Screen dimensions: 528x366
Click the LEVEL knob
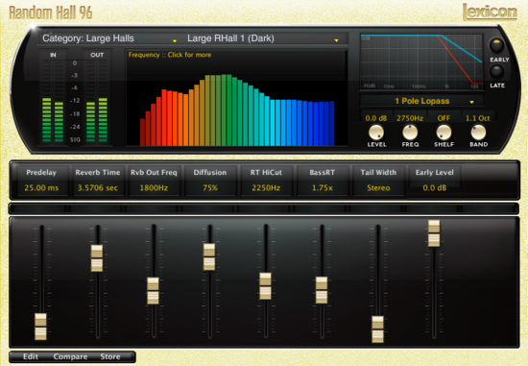coord(376,133)
